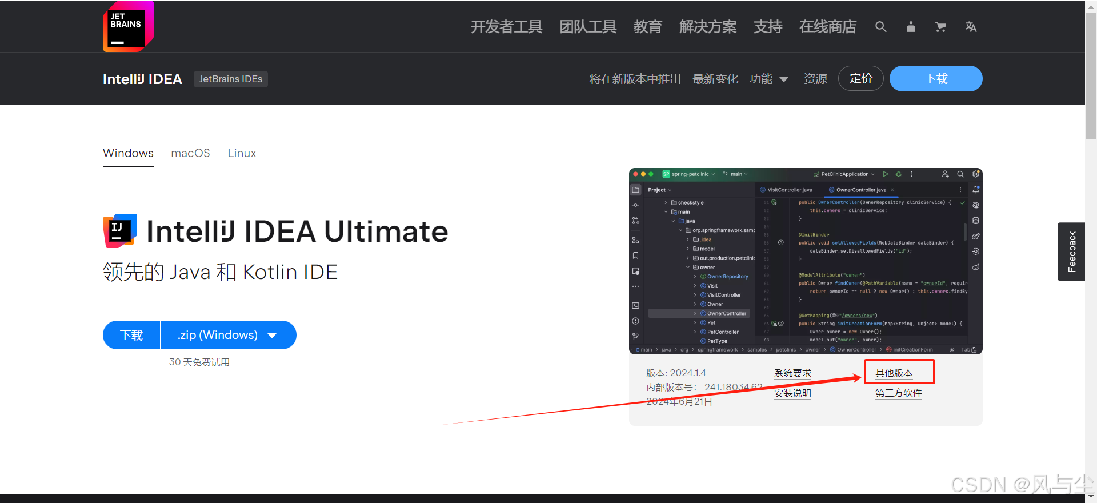Image resolution: width=1097 pixels, height=503 pixels.
Task: Open the site search icon
Action: click(880, 27)
